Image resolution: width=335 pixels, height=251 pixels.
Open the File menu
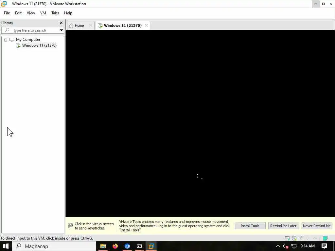pyautogui.click(x=7, y=13)
